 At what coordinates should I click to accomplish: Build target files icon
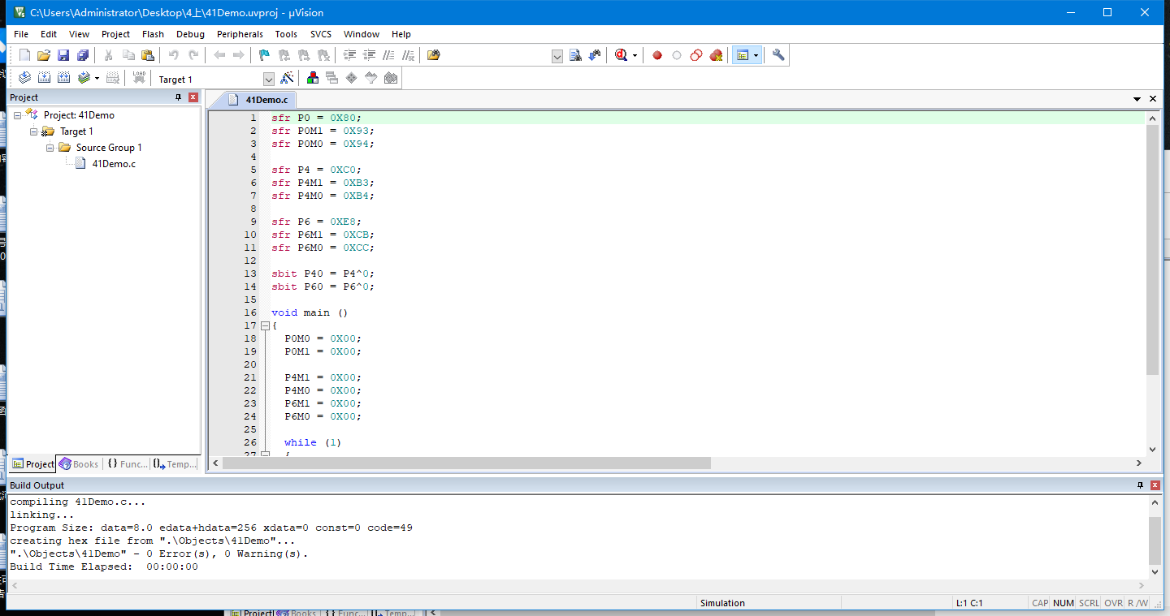44,78
